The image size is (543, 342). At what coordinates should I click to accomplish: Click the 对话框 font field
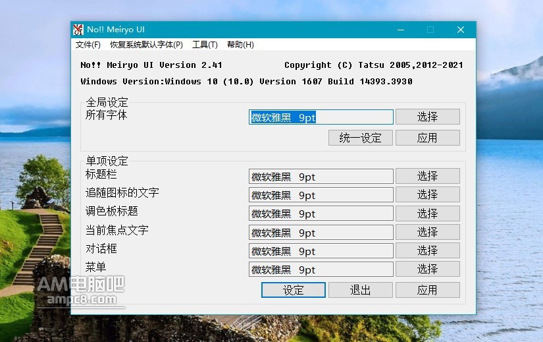[321, 250]
